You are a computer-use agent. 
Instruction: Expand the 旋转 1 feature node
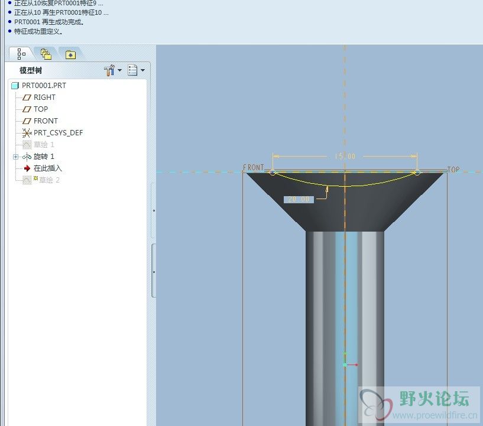tap(15, 157)
